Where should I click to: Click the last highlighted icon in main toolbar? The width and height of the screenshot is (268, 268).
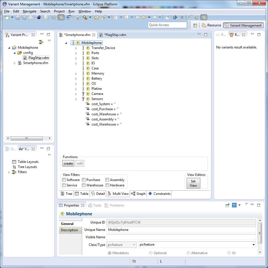tap(204, 17)
